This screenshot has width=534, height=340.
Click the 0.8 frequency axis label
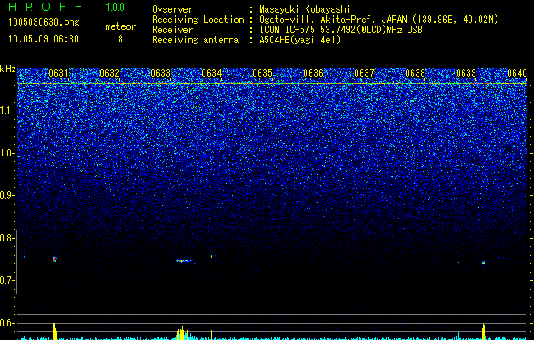click(8, 238)
